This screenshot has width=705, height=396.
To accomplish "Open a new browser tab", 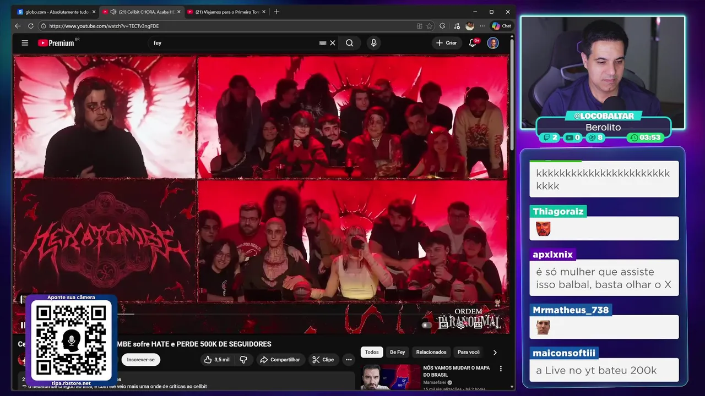I will tap(276, 12).
